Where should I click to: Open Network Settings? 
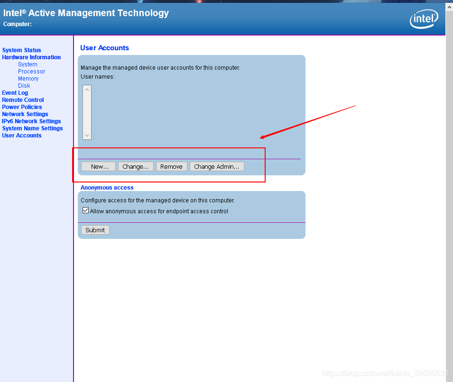coord(25,114)
